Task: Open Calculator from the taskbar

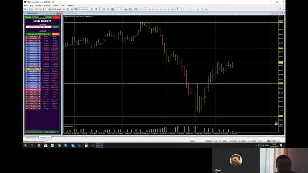Action: (86, 145)
